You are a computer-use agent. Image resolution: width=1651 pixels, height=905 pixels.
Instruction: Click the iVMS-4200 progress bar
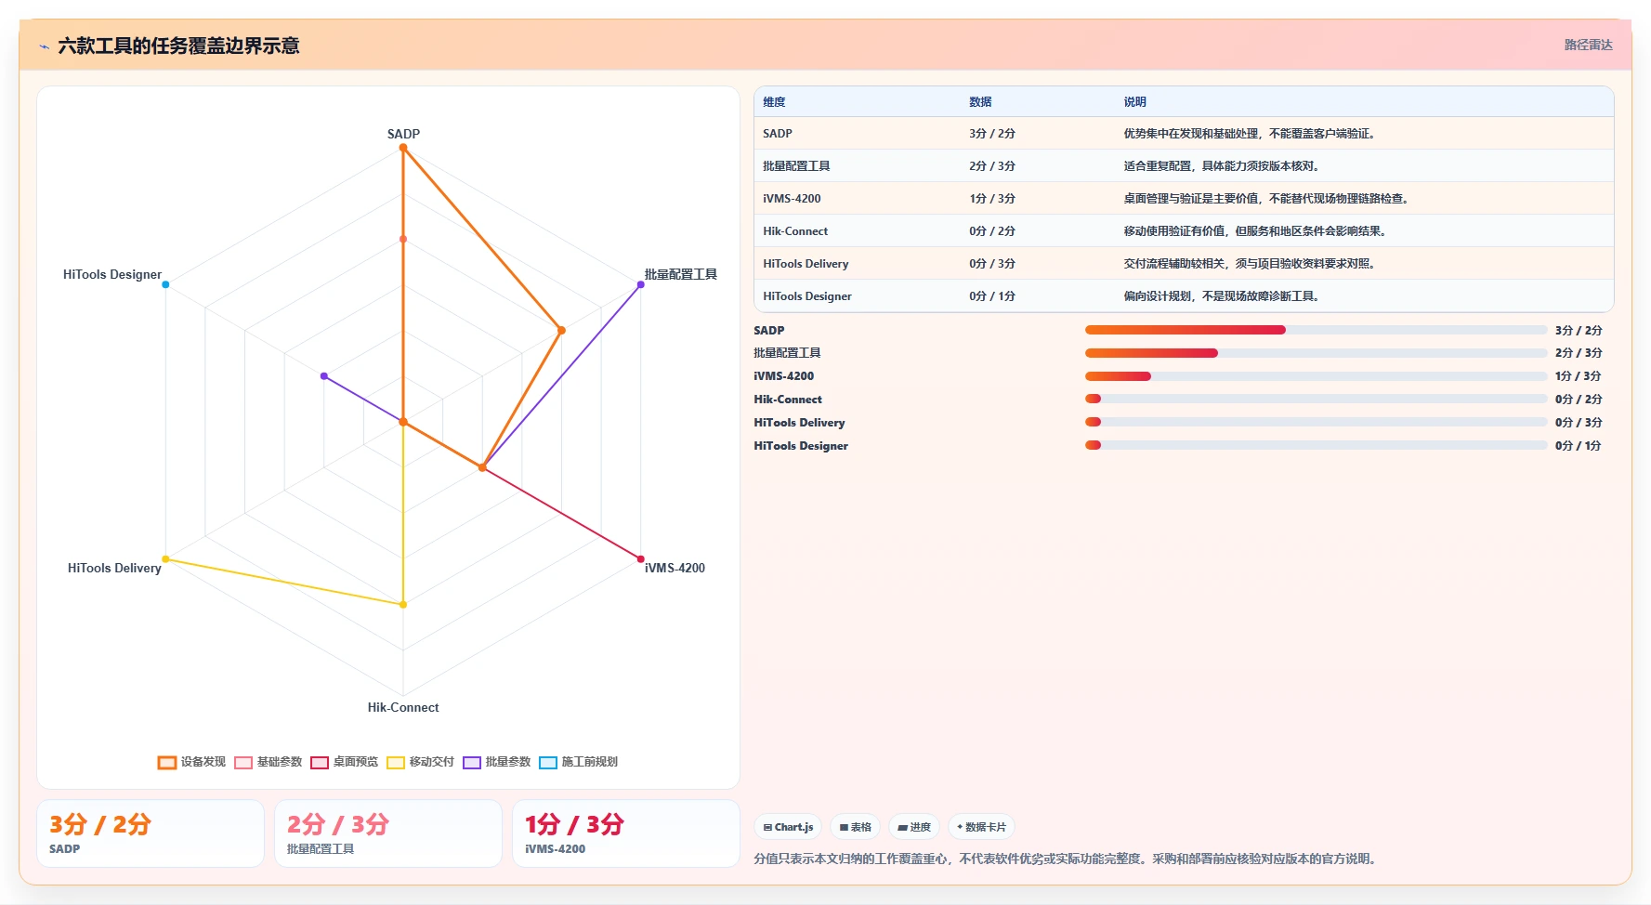click(x=1316, y=376)
